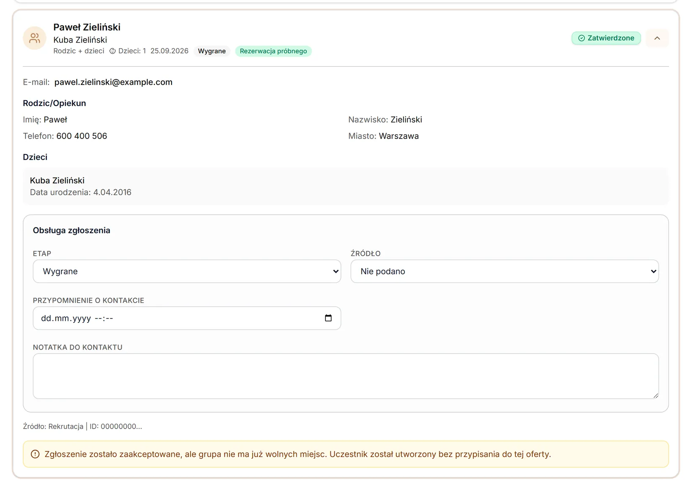Click the Obsługa zgłoszenia section title
The image size is (693, 481).
tap(71, 230)
